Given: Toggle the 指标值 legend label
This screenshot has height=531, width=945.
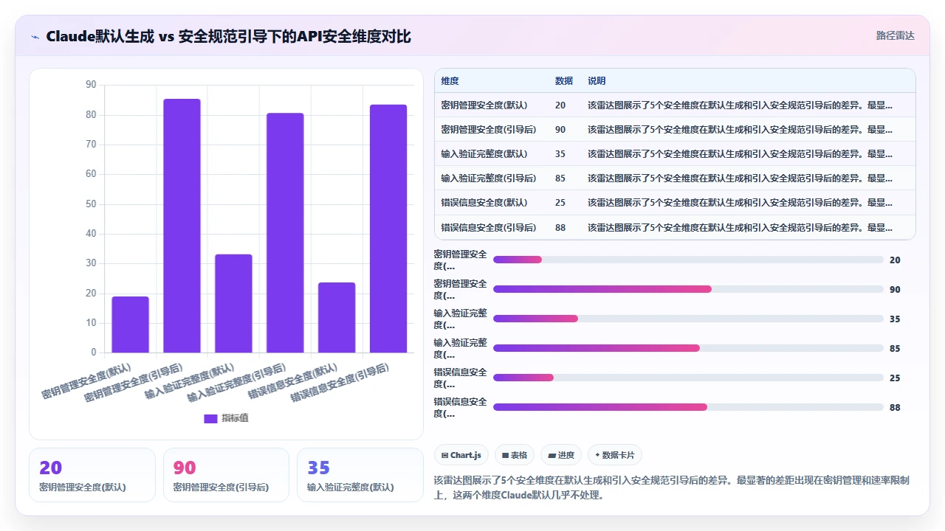Looking at the screenshot, I should click(235, 418).
